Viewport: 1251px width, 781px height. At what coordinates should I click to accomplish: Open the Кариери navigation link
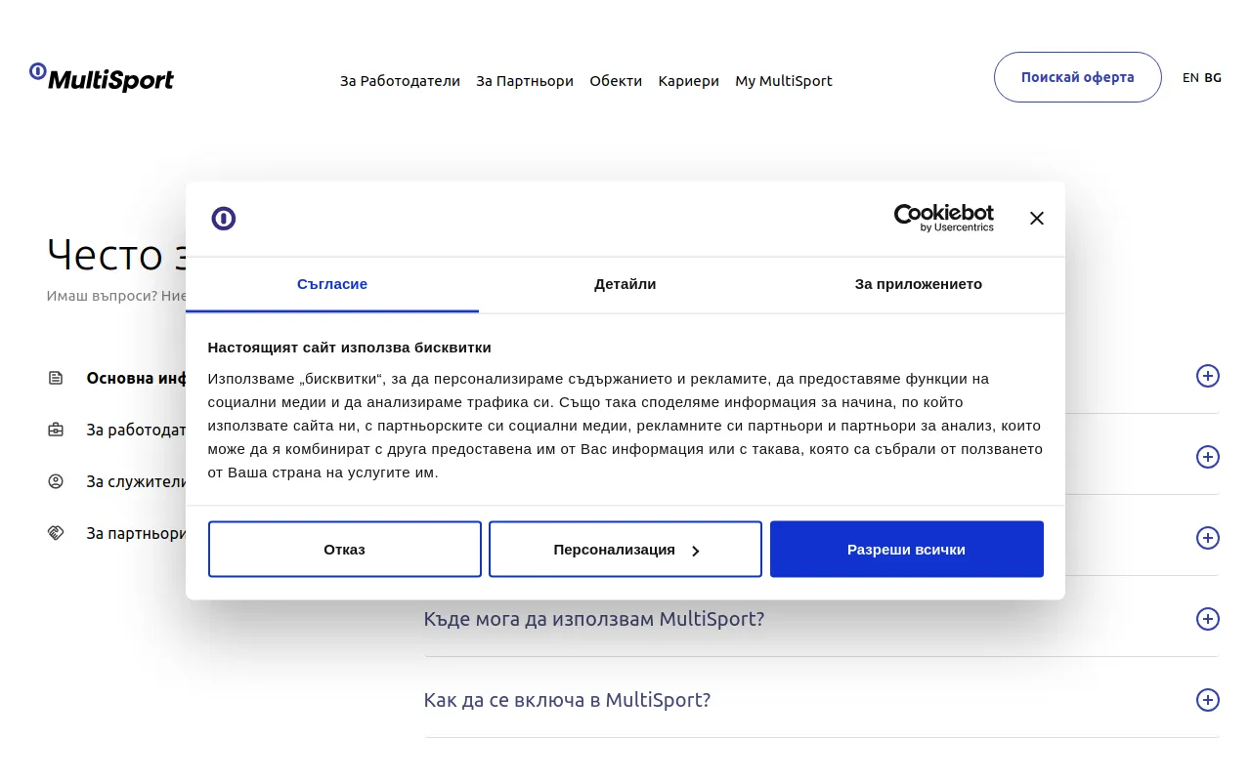(x=689, y=81)
